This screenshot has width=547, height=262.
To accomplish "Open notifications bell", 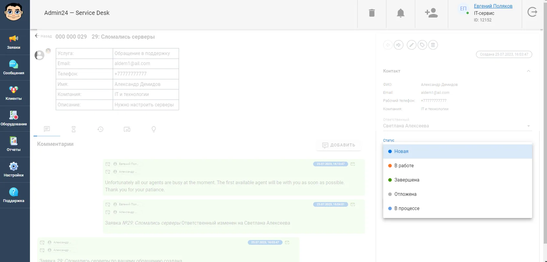I will point(400,13).
